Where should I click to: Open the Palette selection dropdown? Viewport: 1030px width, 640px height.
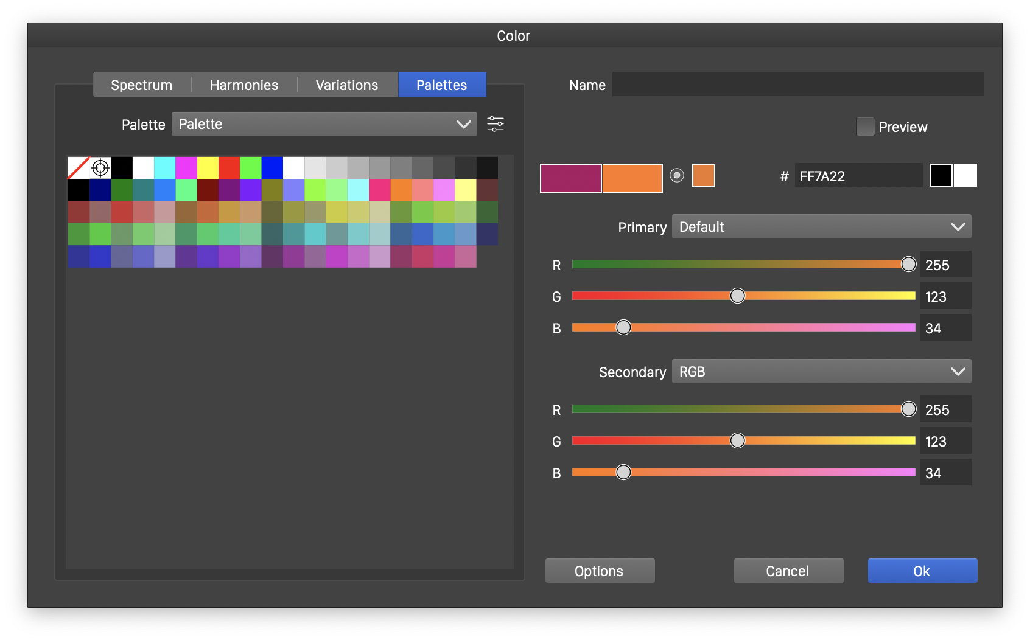pyautogui.click(x=324, y=124)
